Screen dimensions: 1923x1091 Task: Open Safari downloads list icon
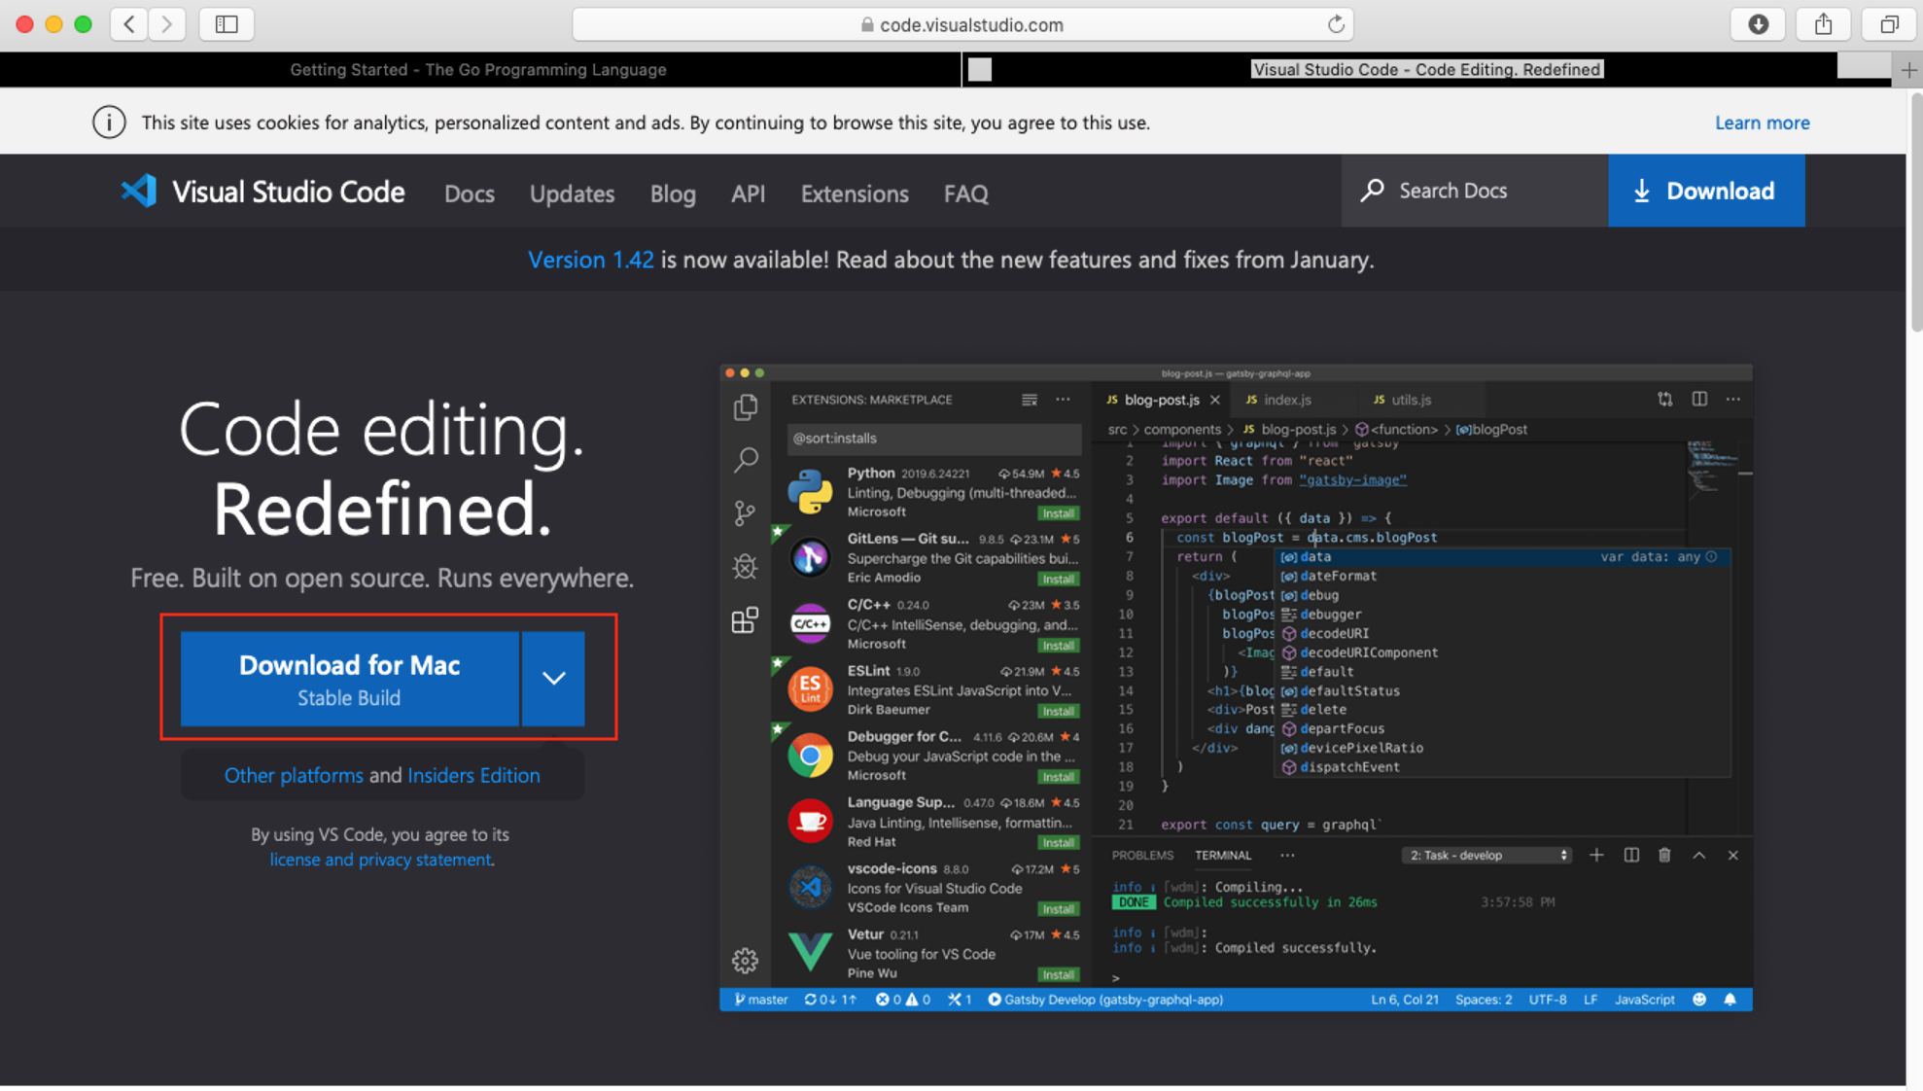[x=1758, y=24]
